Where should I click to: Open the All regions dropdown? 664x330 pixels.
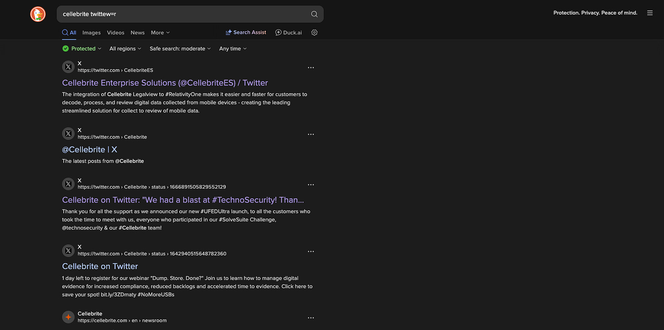[x=125, y=49]
